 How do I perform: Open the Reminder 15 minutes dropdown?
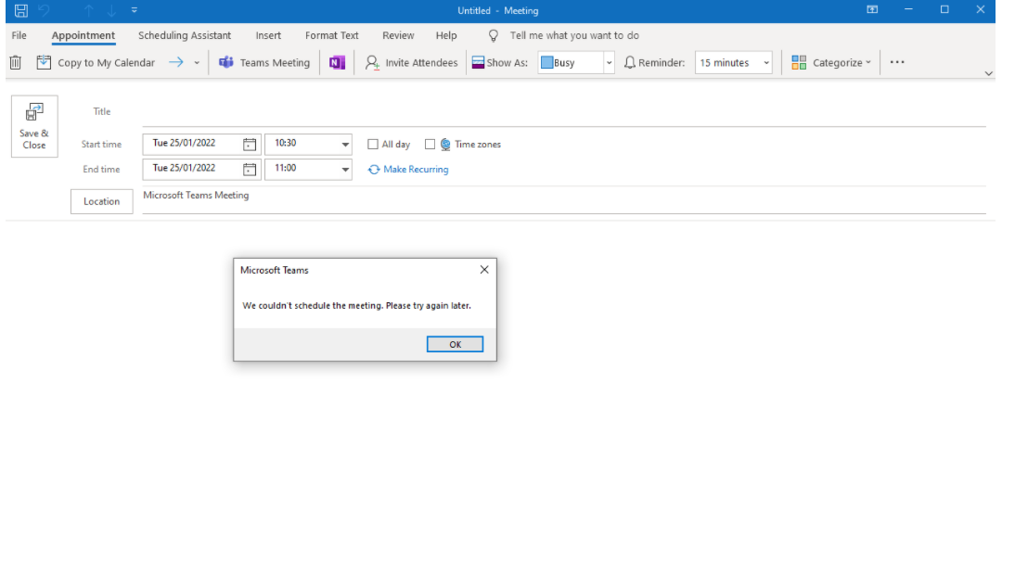click(765, 63)
